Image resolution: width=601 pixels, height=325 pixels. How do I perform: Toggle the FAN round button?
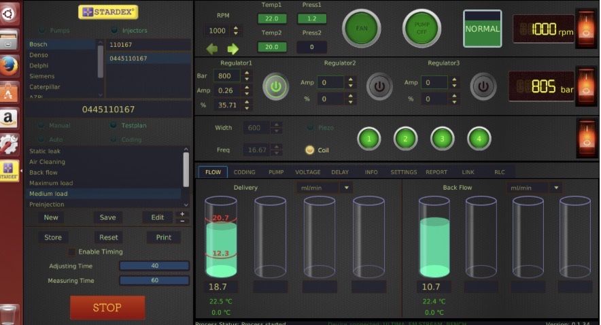[361, 29]
